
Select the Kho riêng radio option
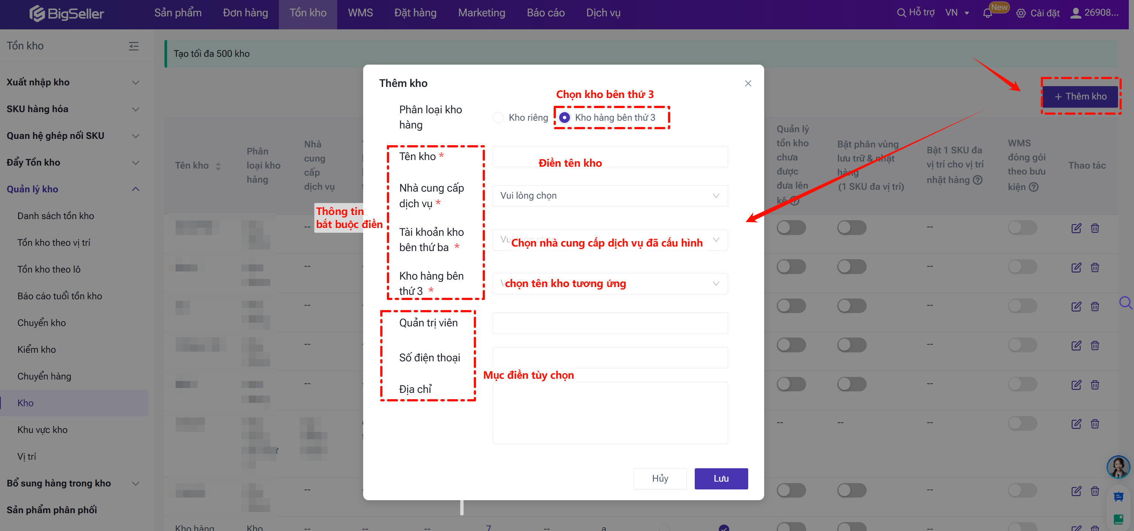(498, 118)
